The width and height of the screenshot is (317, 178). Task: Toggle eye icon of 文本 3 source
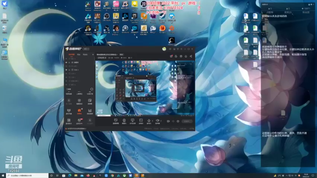click(x=66, y=70)
